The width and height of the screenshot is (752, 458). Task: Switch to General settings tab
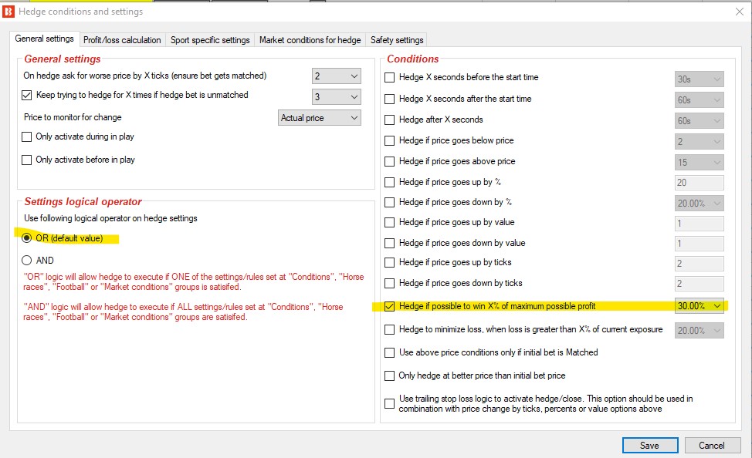(44, 39)
